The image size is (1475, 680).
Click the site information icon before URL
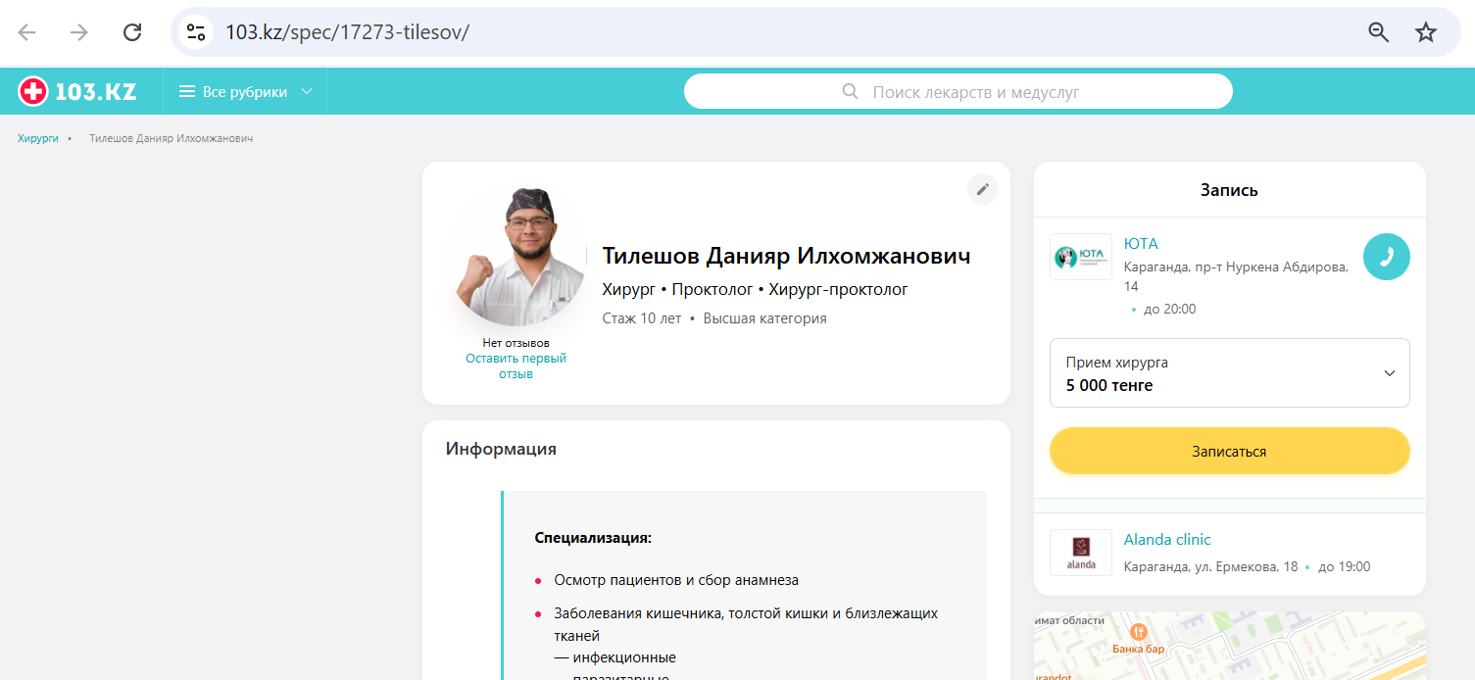[x=196, y=32]
